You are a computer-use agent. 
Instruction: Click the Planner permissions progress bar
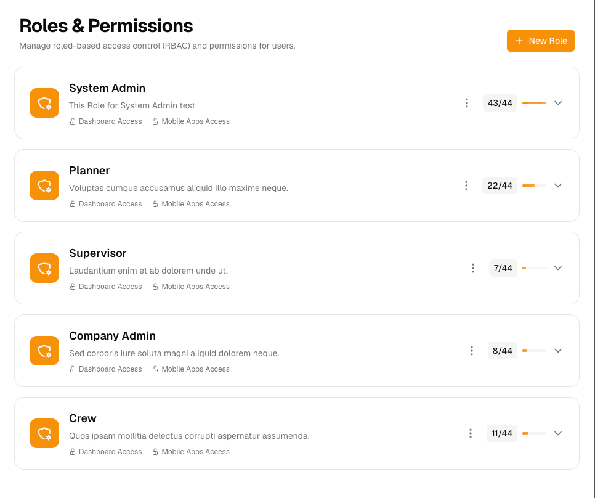click(534, 186)
